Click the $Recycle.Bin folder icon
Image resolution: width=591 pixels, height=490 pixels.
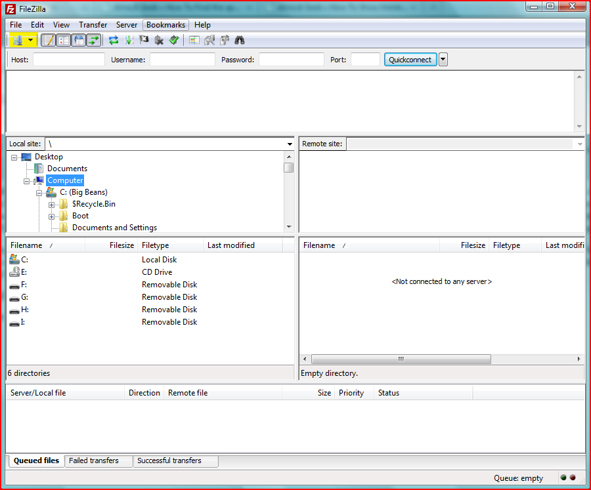point(64,204)
